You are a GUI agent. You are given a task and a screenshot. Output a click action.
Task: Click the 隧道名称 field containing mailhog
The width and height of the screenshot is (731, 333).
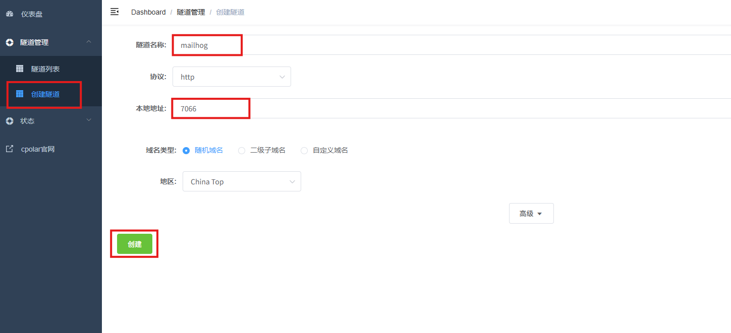(x=207, y=45)
